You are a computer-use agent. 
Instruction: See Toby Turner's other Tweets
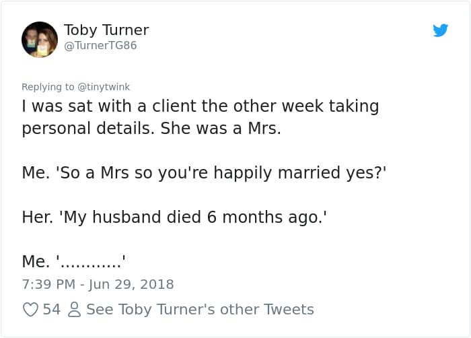coord(200,310)
